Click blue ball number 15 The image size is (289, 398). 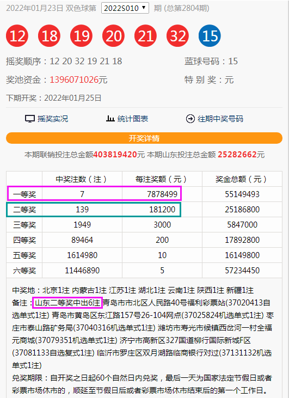click(210, 36)
